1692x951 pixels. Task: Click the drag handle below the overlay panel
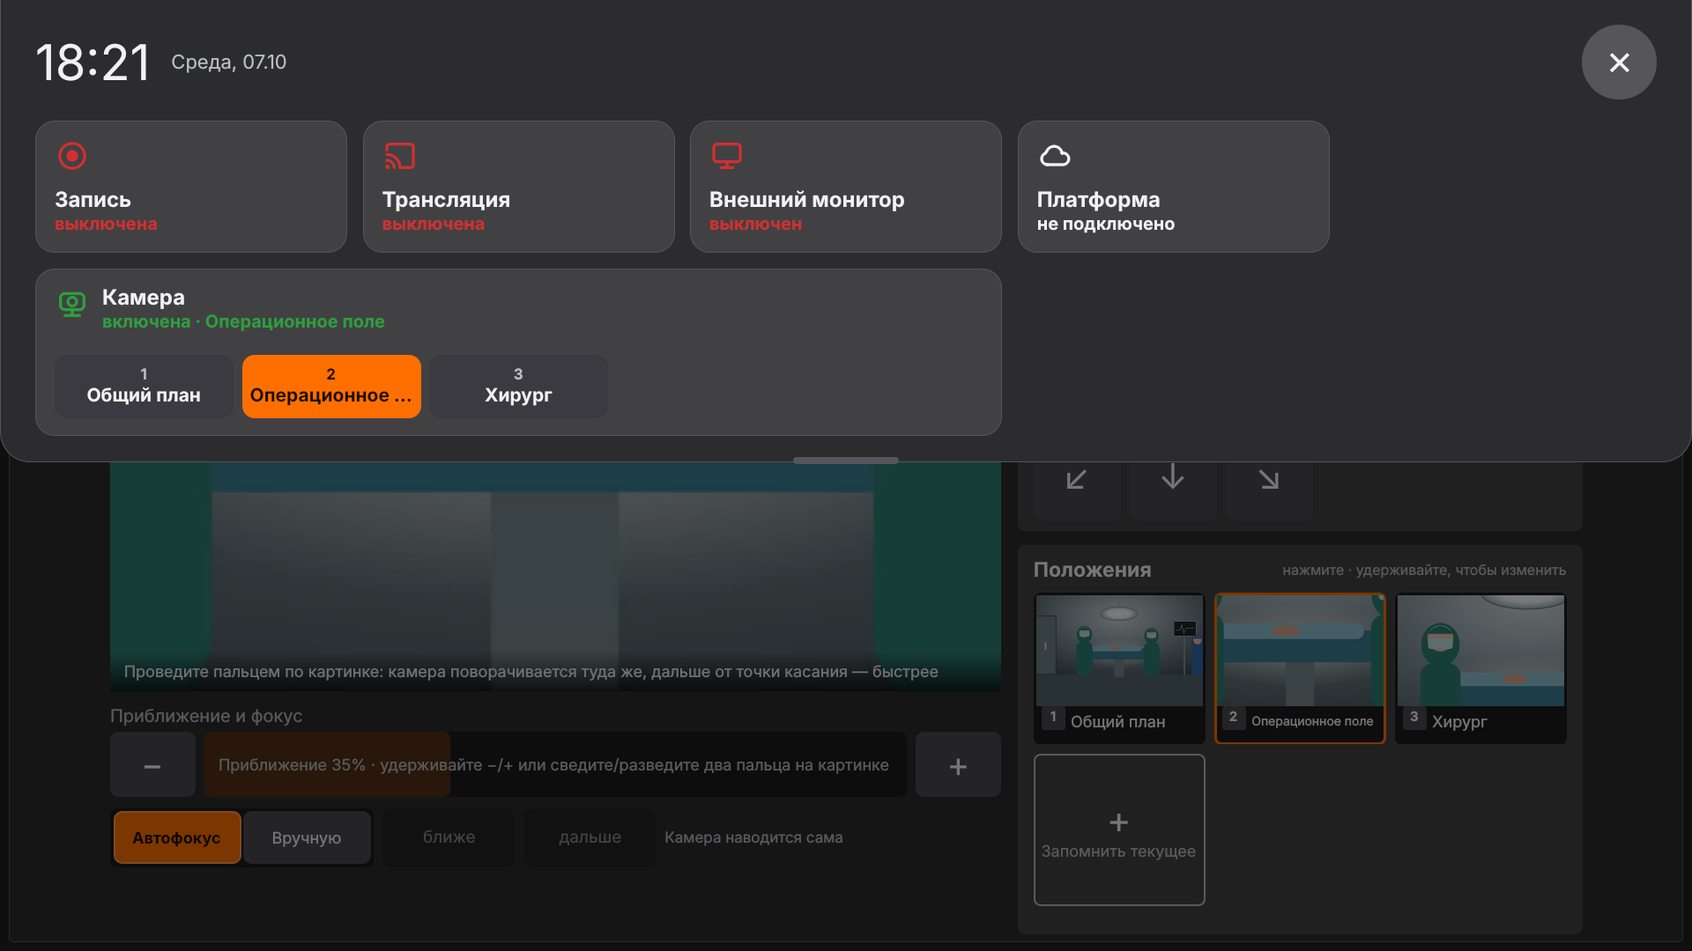[846, 461]
